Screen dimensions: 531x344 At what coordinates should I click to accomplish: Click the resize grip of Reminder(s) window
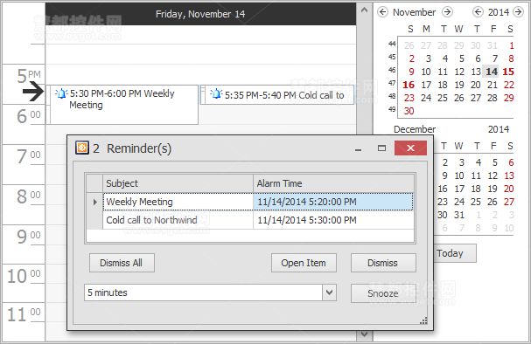click(x=423, y=320)
